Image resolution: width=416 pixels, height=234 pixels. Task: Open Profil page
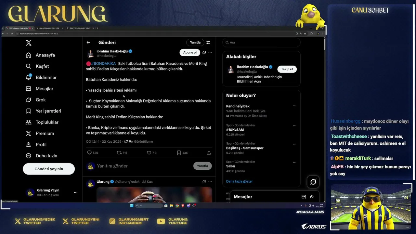tap(36, 144)
